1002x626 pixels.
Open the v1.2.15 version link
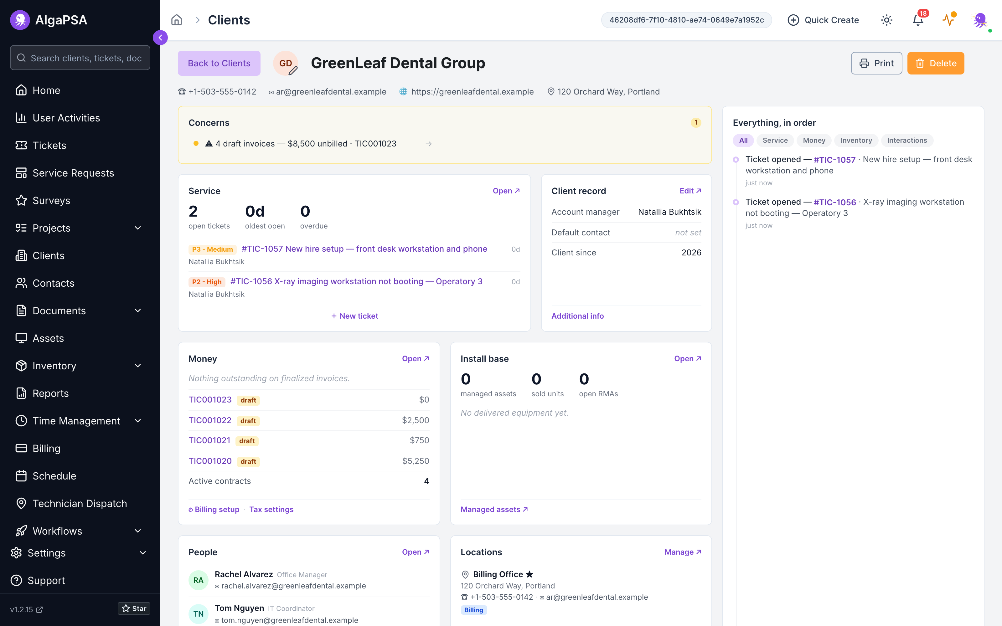coord(27,609)
